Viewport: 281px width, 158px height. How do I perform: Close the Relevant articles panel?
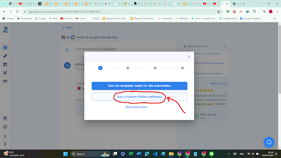pos(224,47)
